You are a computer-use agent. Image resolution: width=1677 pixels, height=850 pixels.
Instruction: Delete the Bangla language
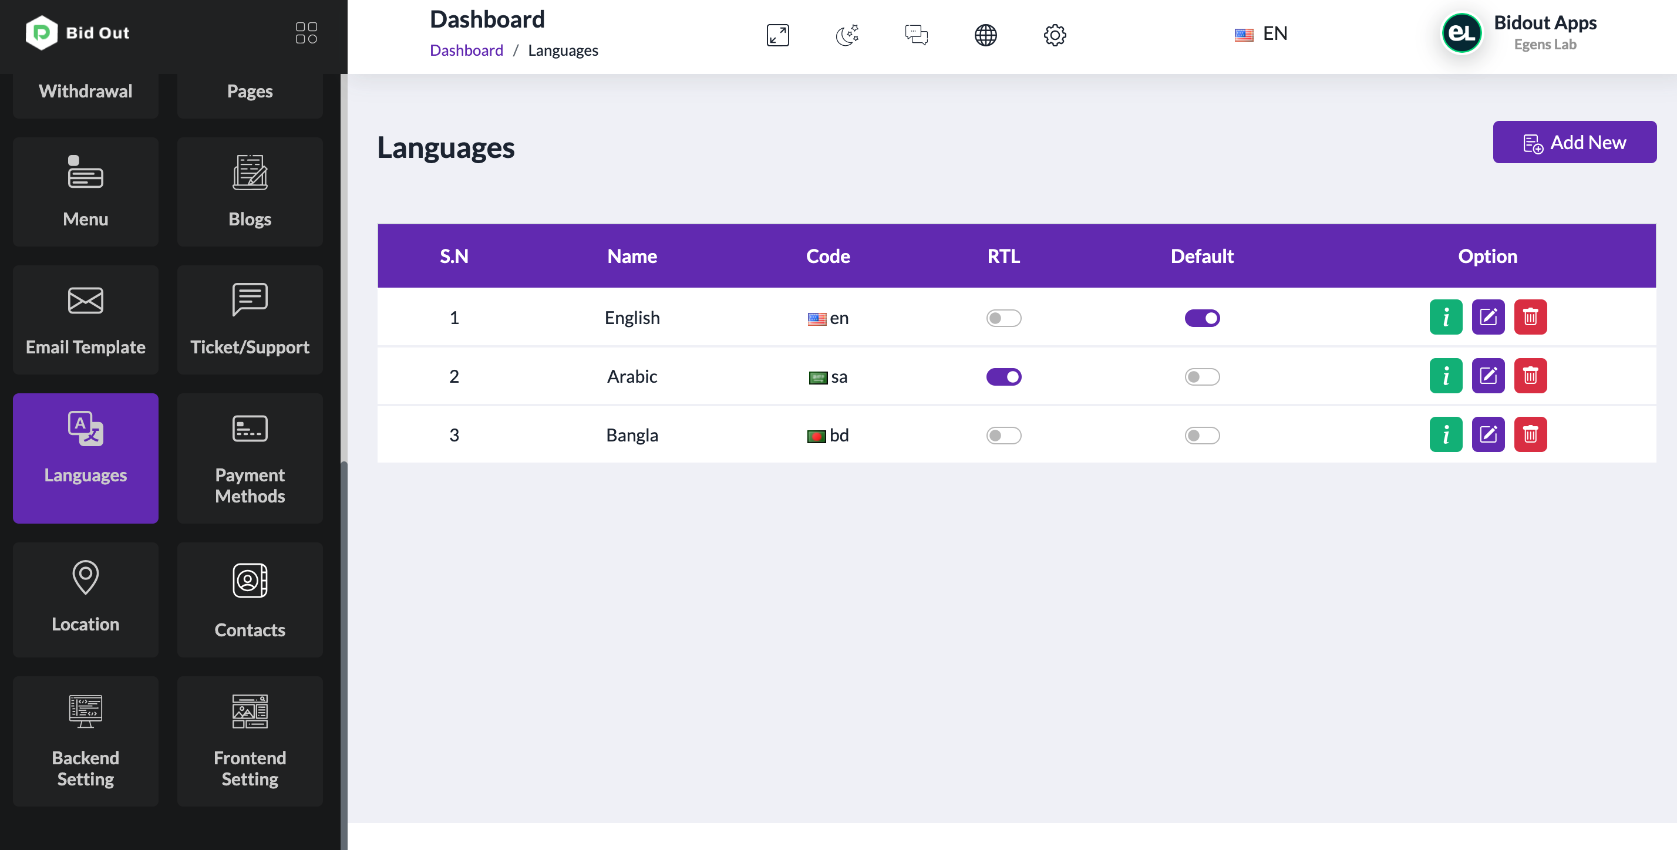[x=1530, y=434]
